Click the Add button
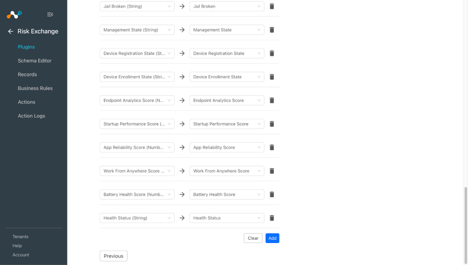This screenshot has width=468, height=265. [272, 238]
